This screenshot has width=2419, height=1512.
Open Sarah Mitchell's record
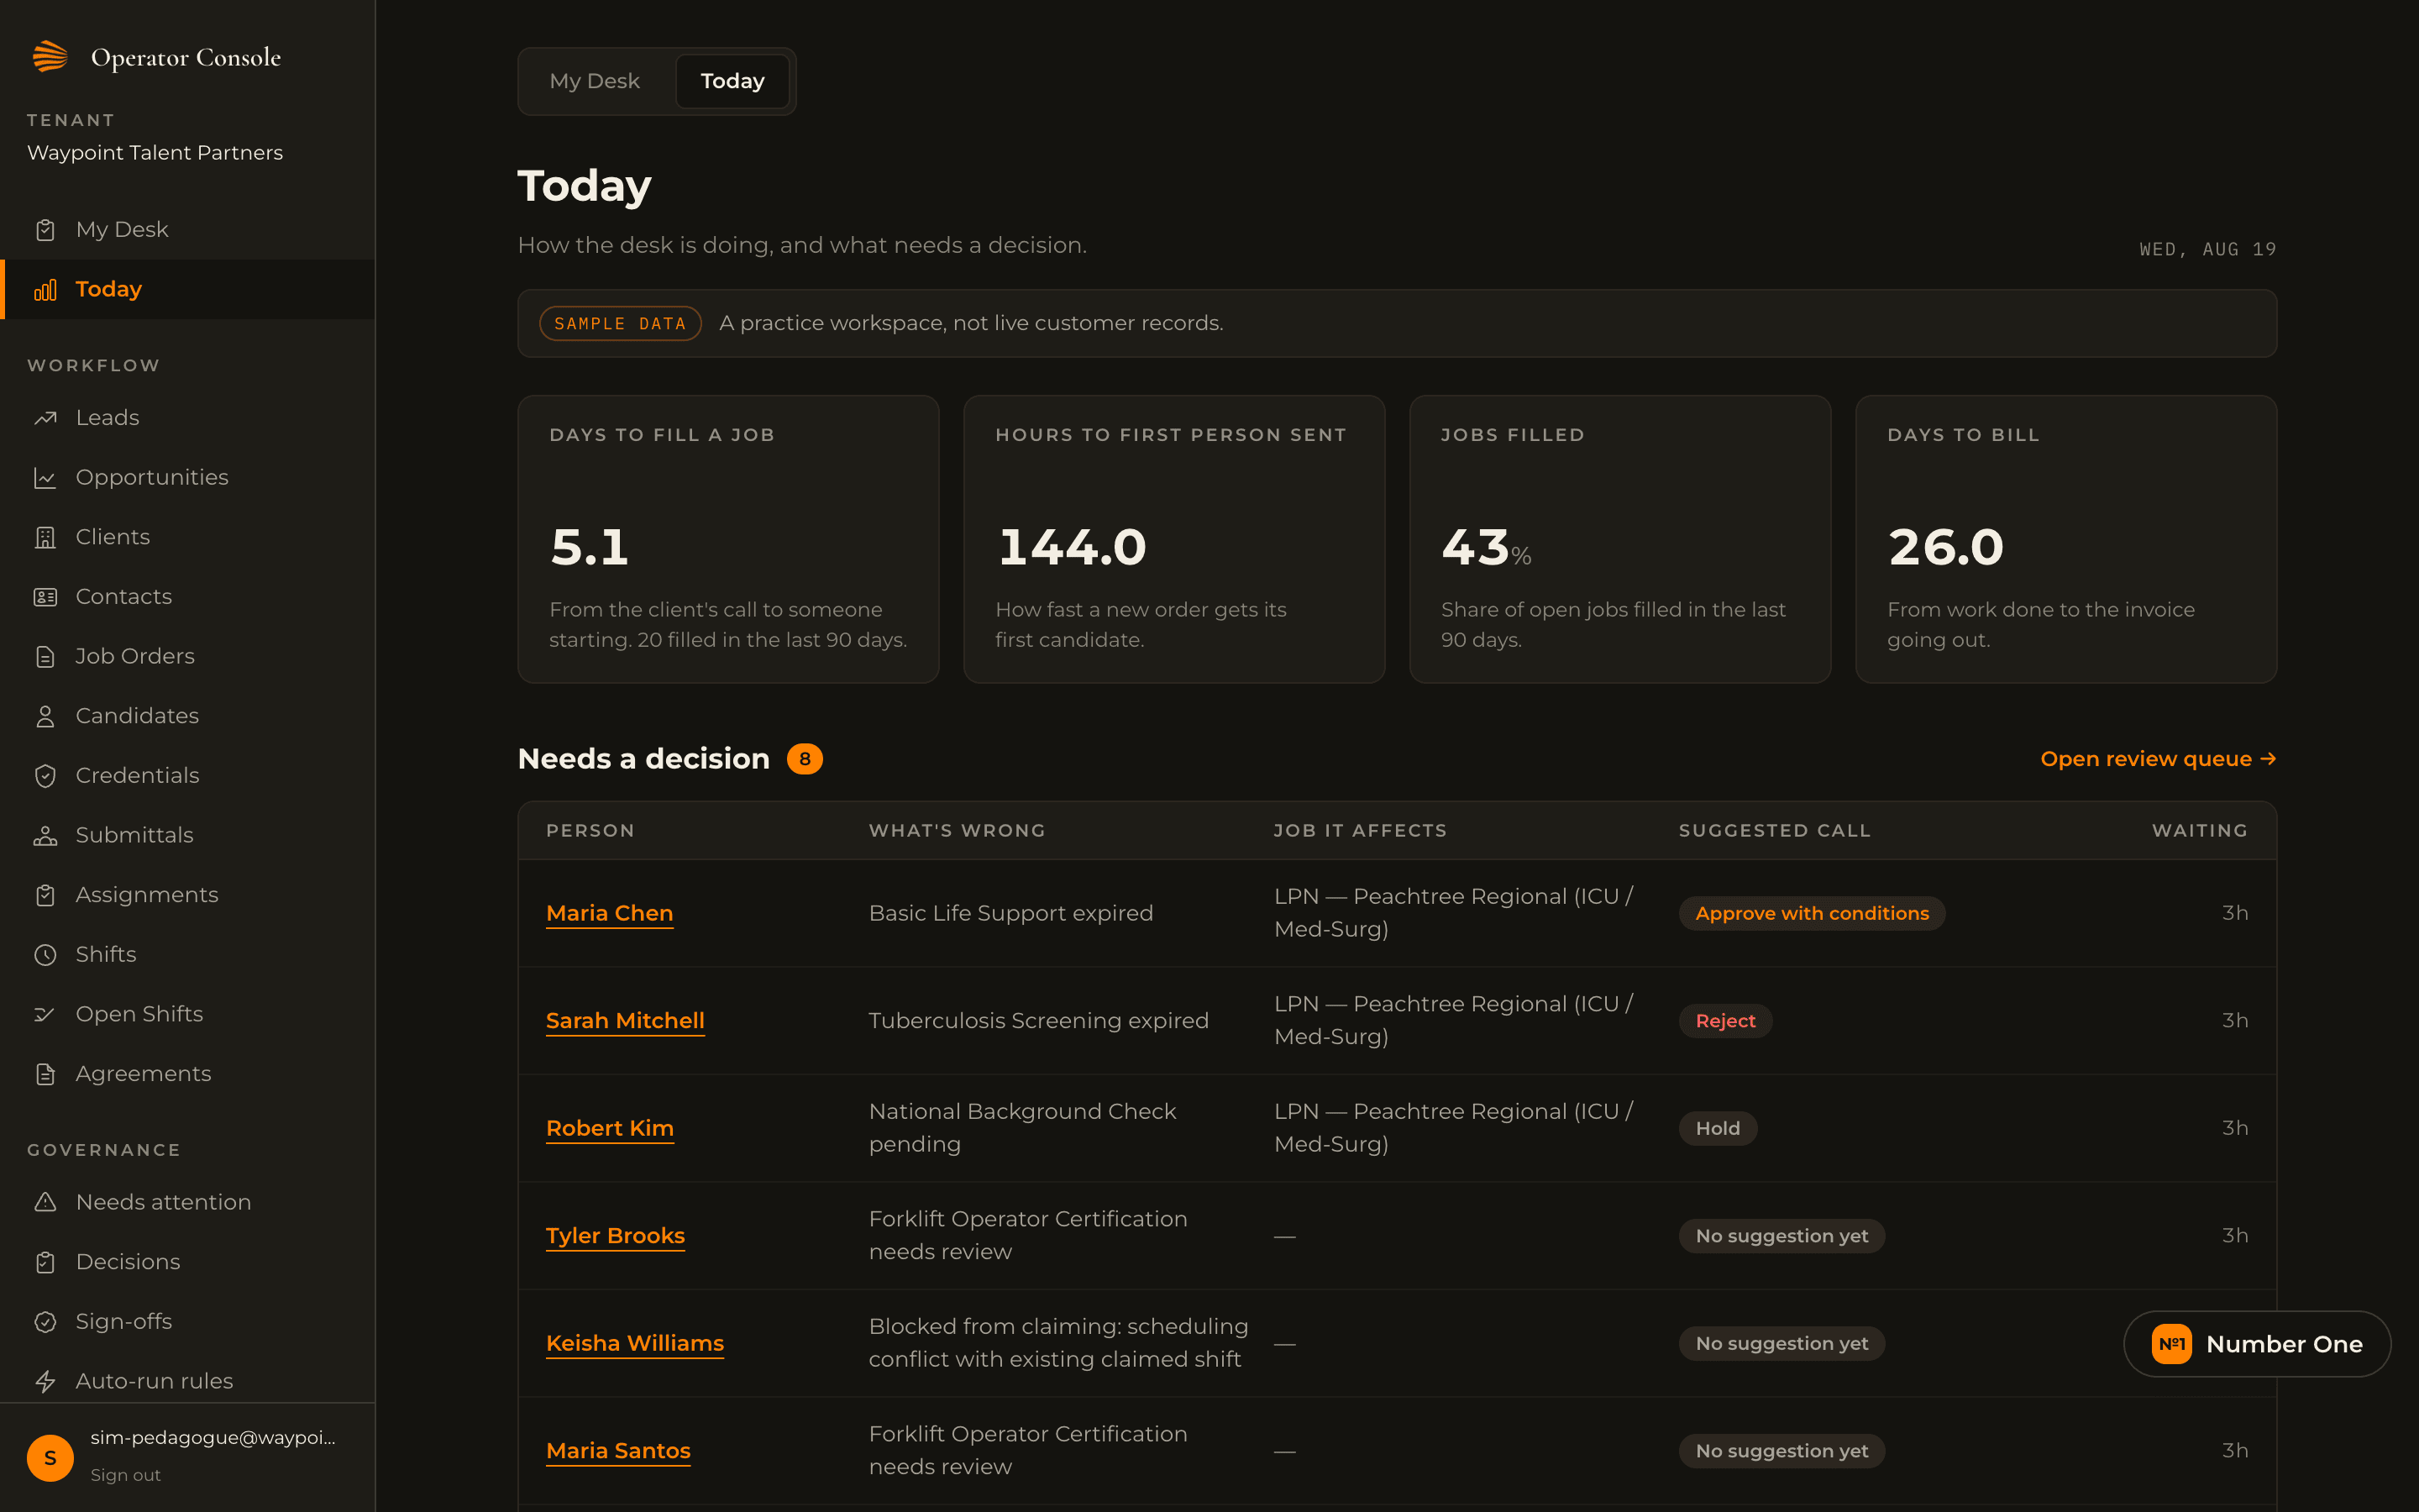click(625, 1021)
